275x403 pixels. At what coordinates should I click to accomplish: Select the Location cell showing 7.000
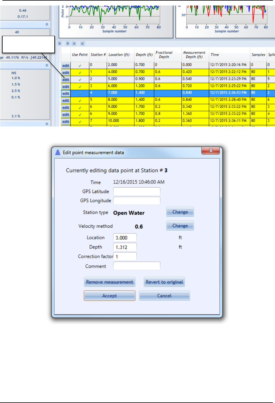click(121, 93)
